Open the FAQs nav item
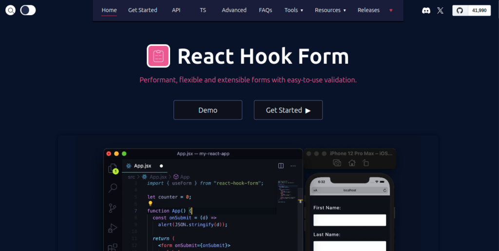 [266, 10]
